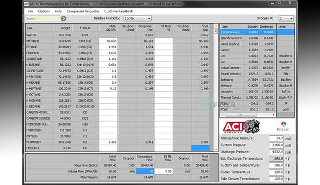Click the Search input field
This screenshot has height=185, width=320.
click(42, 19)
